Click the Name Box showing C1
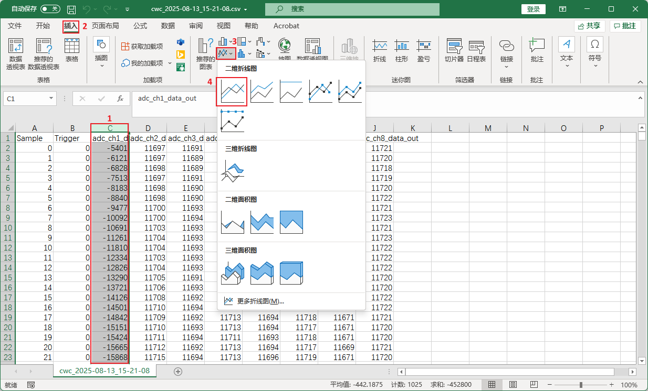Image resolution: width=648 pixels, height=391 pixels. point(29,99)
